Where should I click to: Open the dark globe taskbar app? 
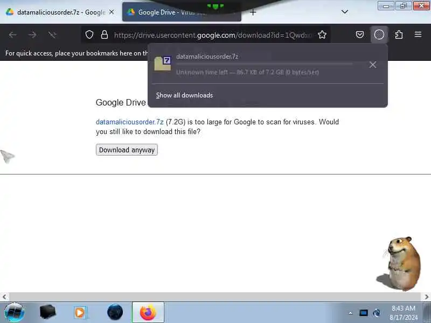pos(115,312)
